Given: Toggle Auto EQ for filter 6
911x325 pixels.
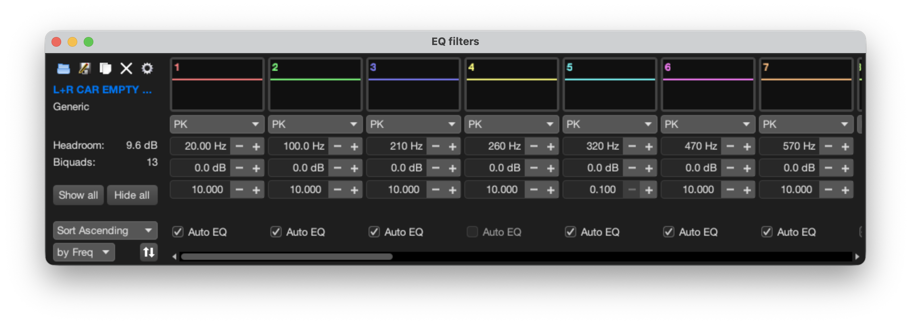Looking at the screenshot, I should 669,232.
